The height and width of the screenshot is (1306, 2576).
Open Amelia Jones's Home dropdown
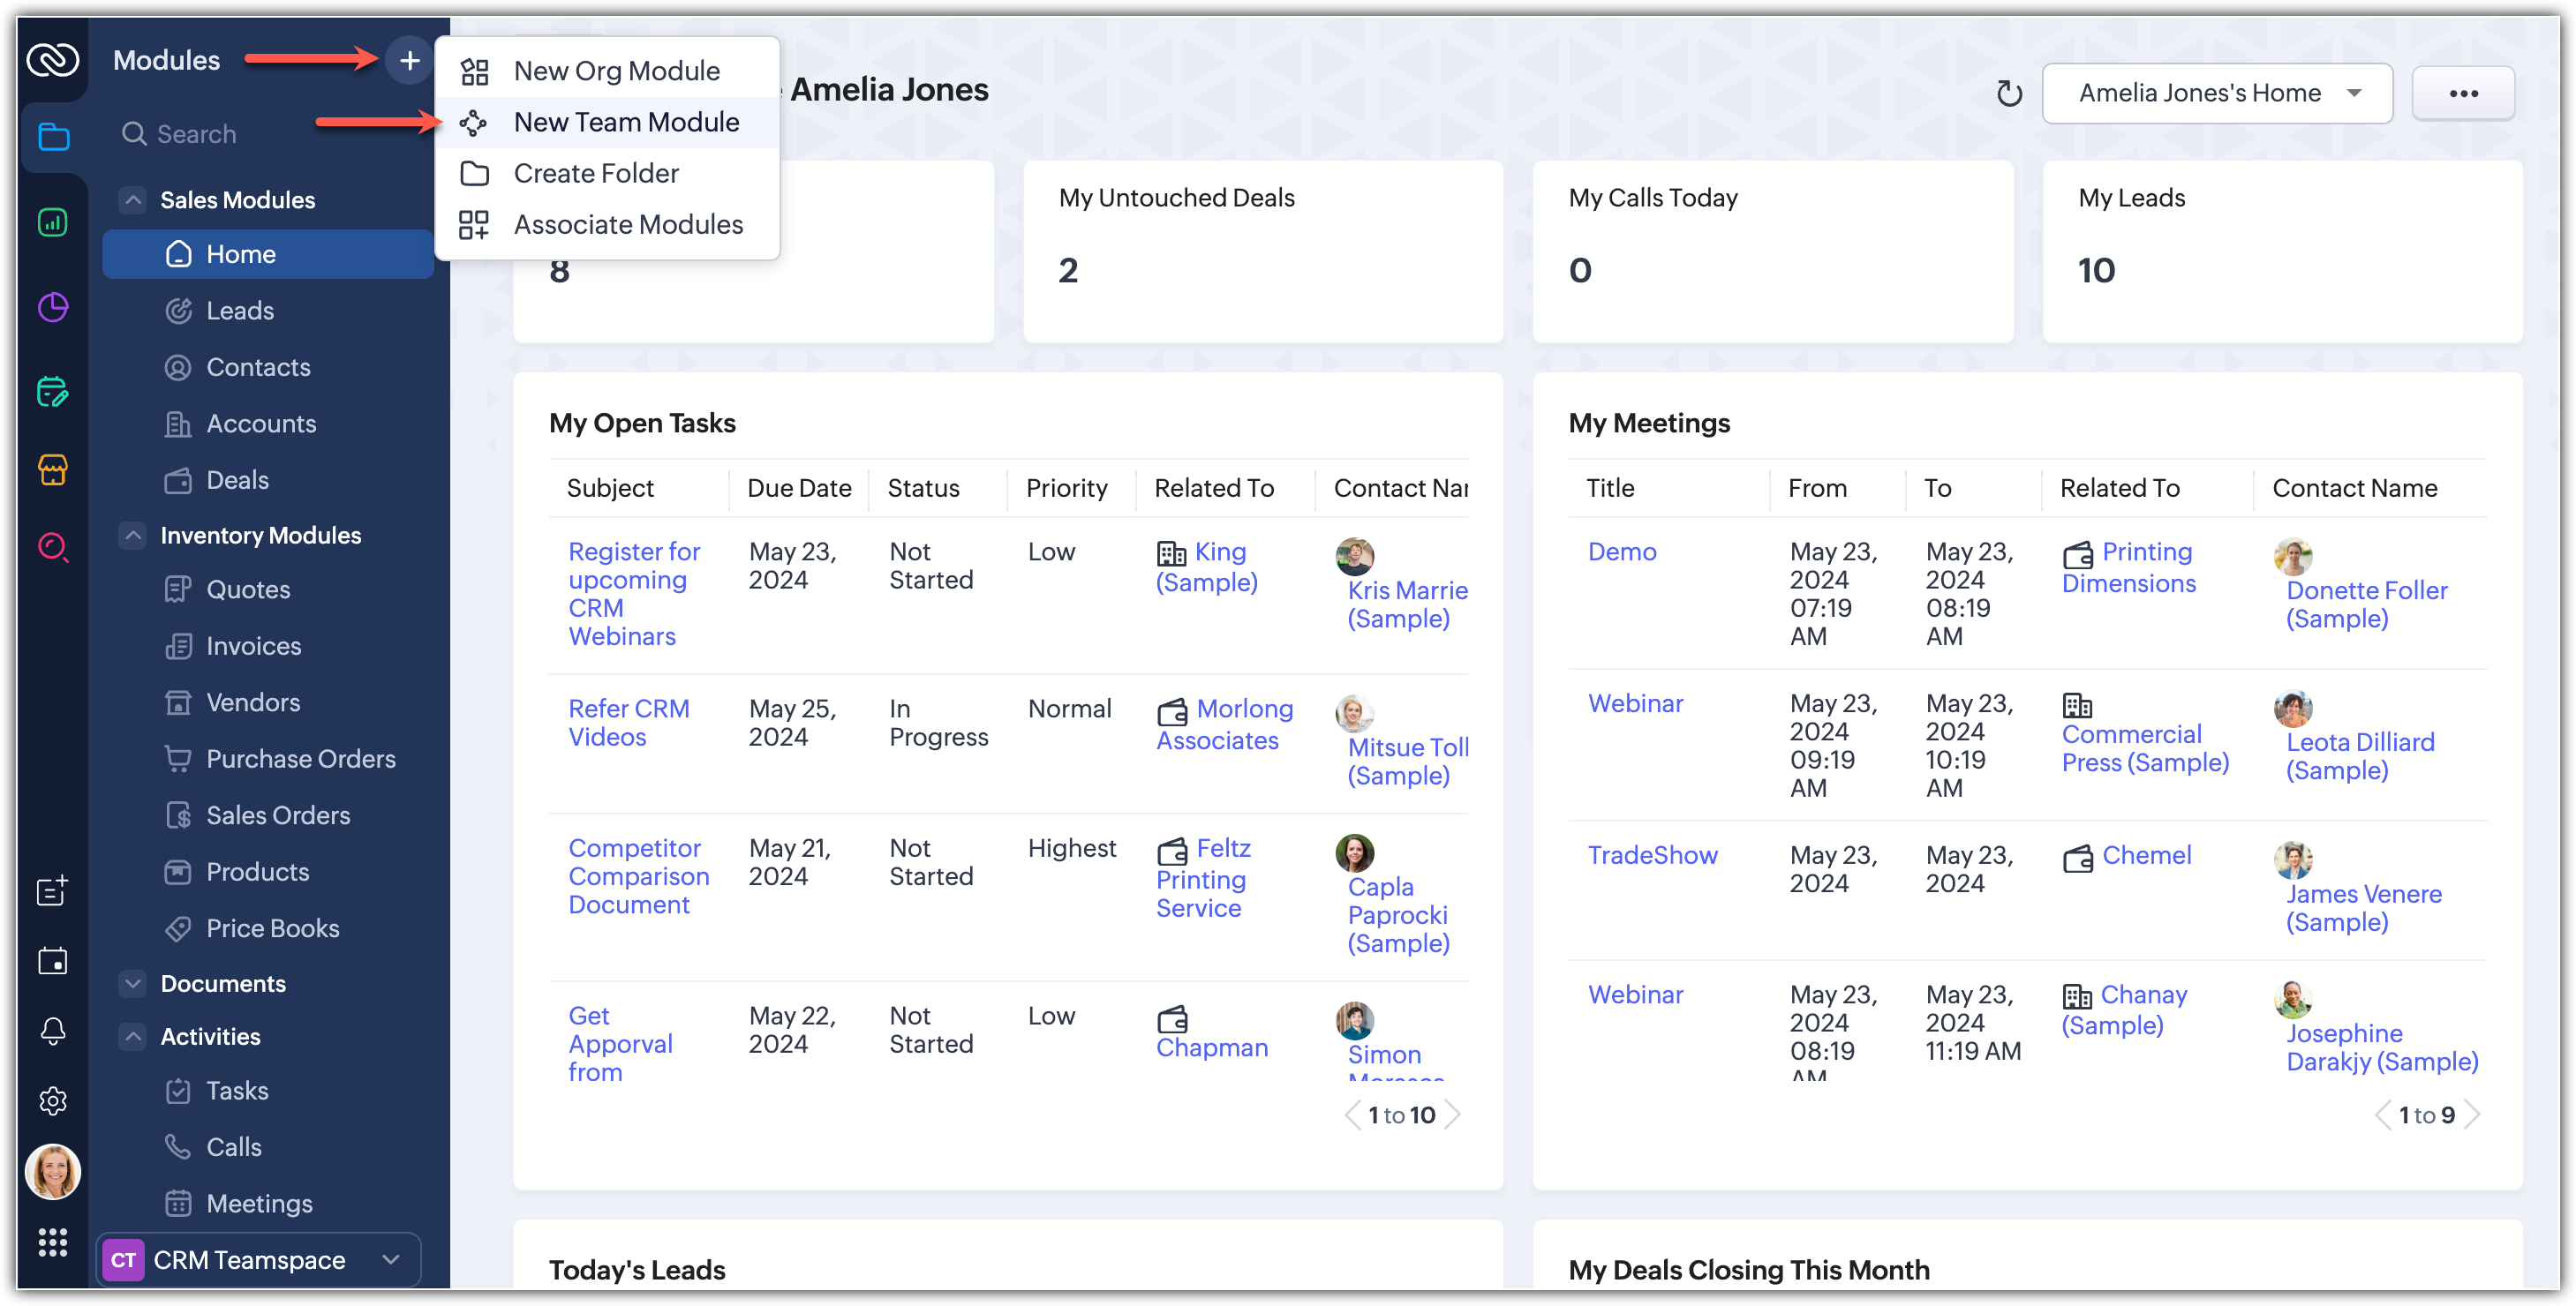2216,94
